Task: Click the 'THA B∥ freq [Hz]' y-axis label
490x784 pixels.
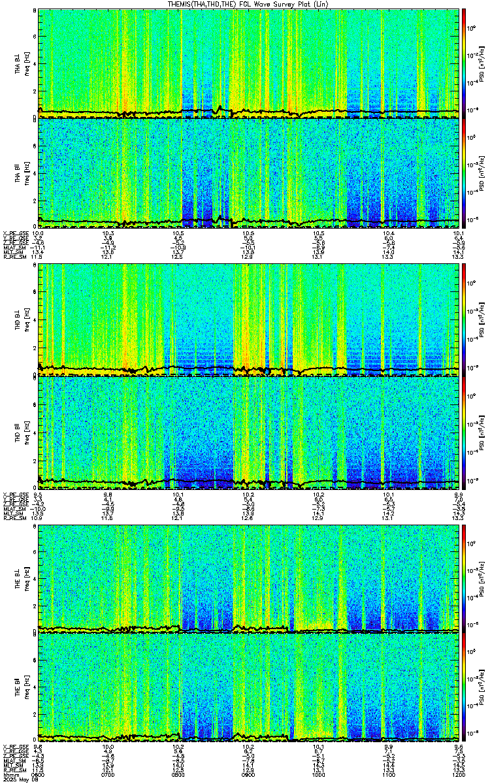Action: (22, 172)
